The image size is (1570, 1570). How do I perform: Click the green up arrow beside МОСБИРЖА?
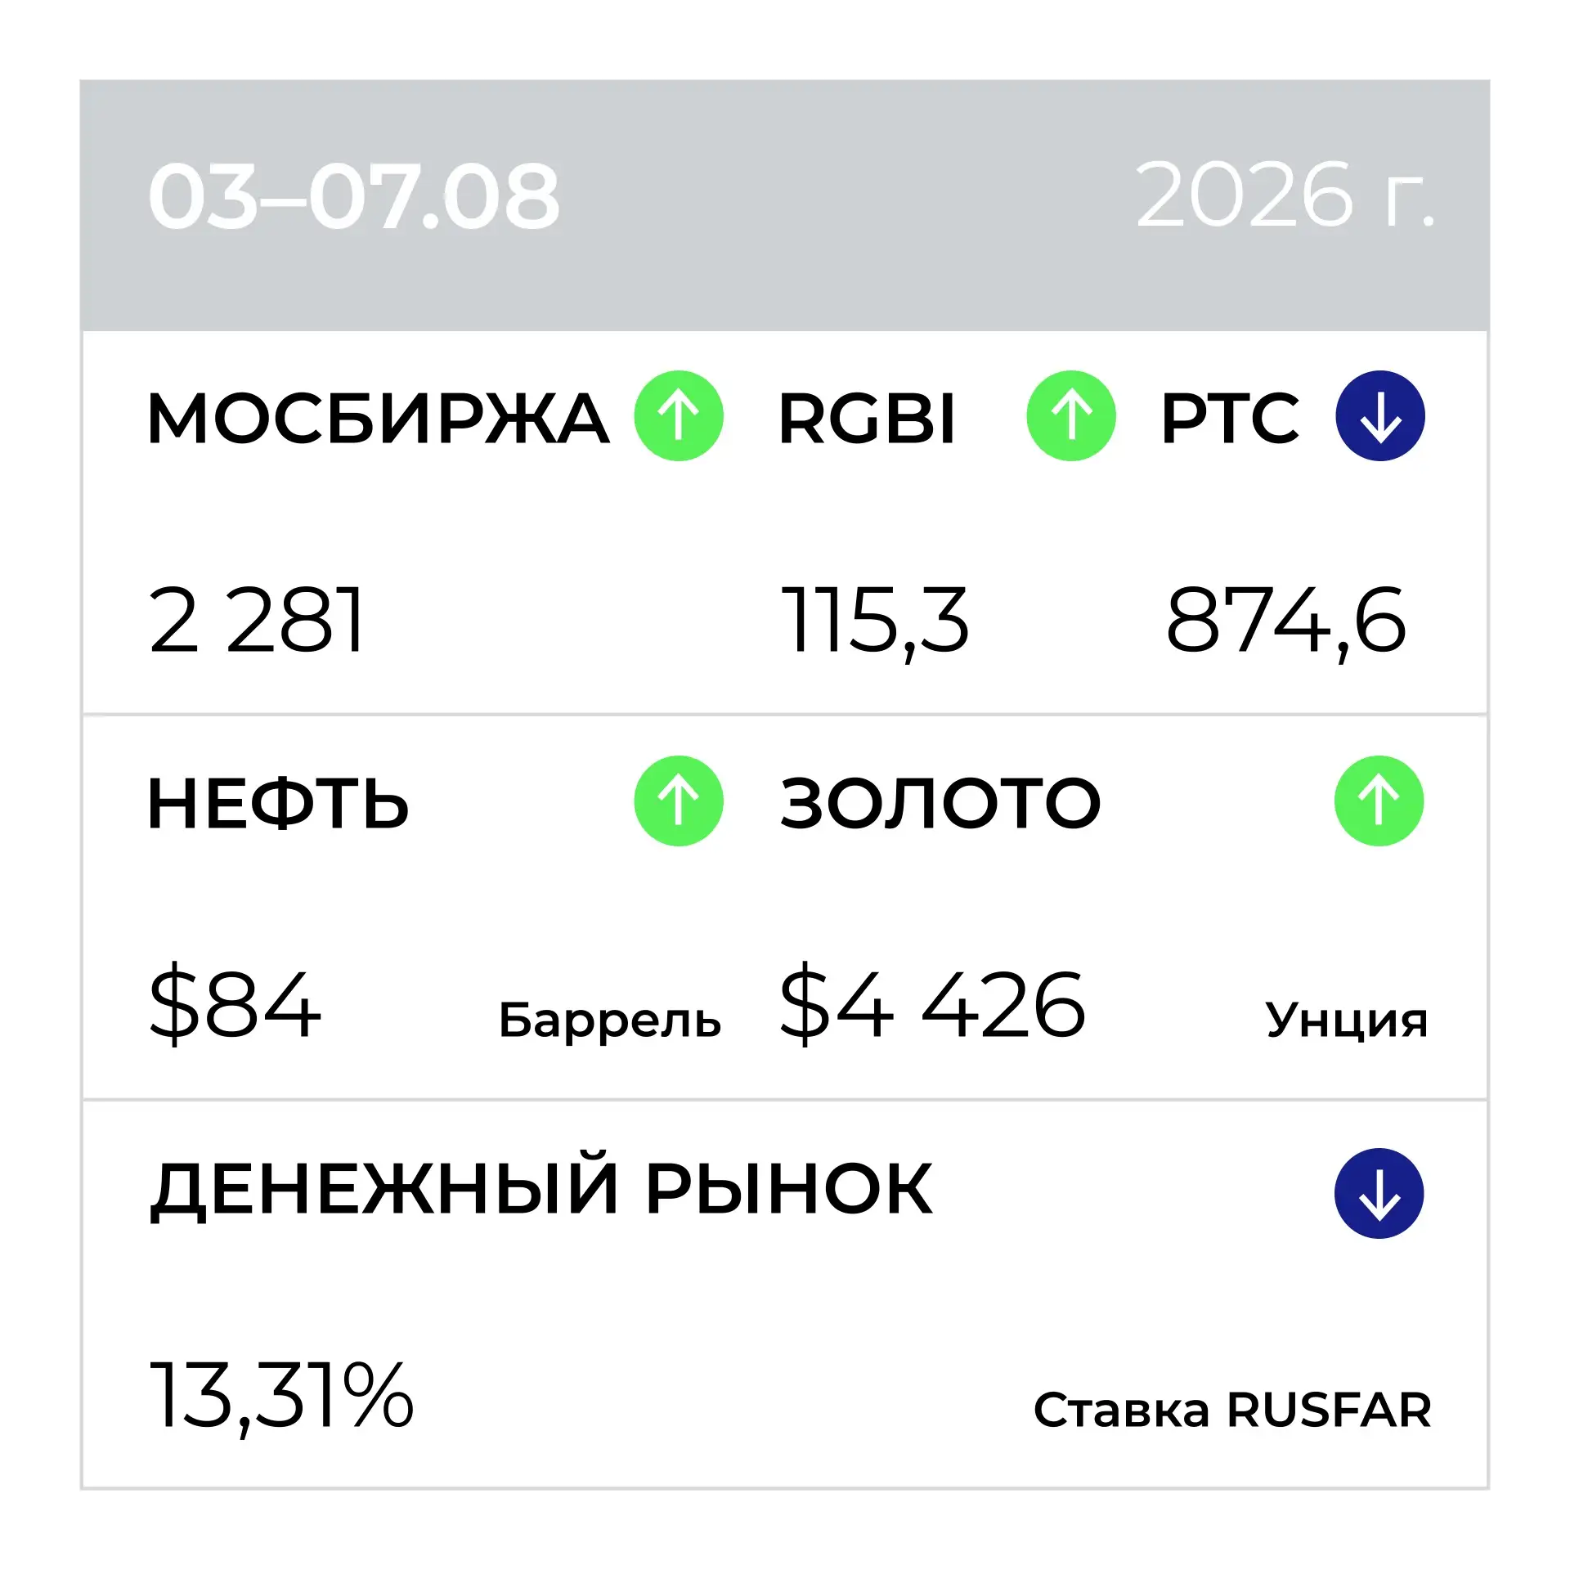[x=679, y=416]
